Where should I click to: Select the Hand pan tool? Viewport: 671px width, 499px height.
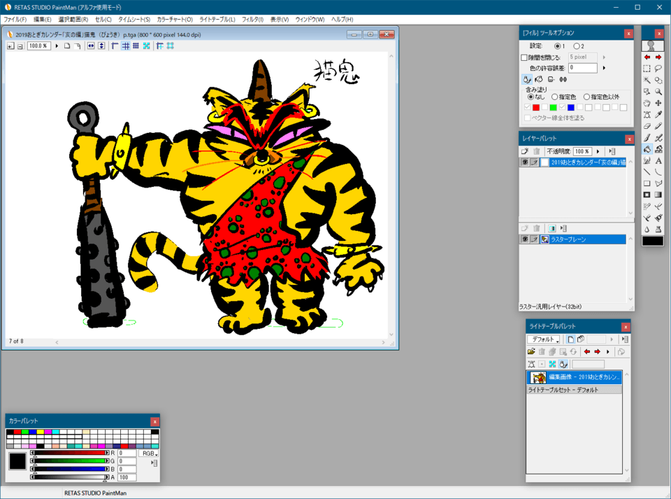[x=647, y=103]
